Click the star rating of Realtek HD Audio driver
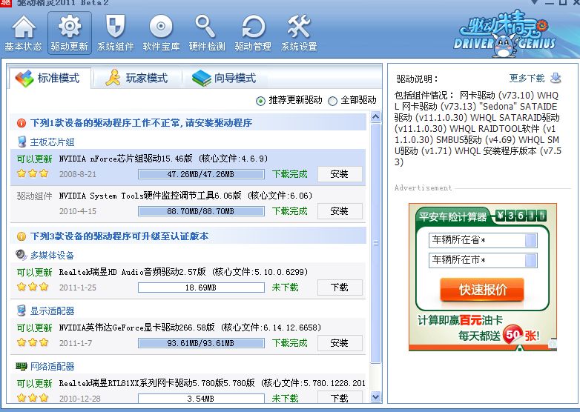 point(33,287)
